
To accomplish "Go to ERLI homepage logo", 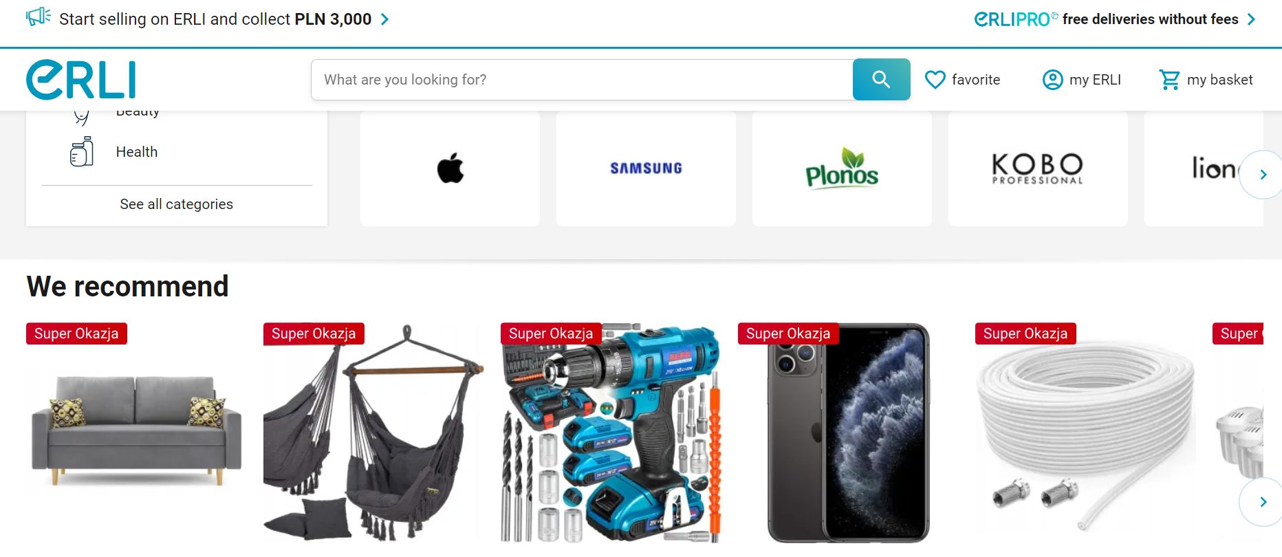I will tap(81, 80).
